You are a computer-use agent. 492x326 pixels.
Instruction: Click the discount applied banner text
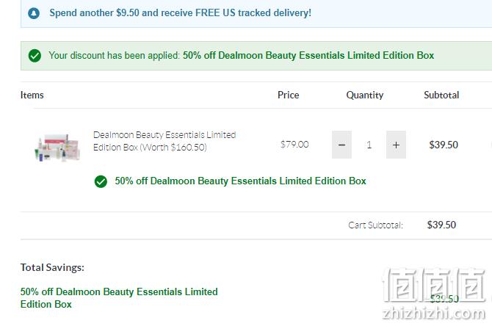241,56
